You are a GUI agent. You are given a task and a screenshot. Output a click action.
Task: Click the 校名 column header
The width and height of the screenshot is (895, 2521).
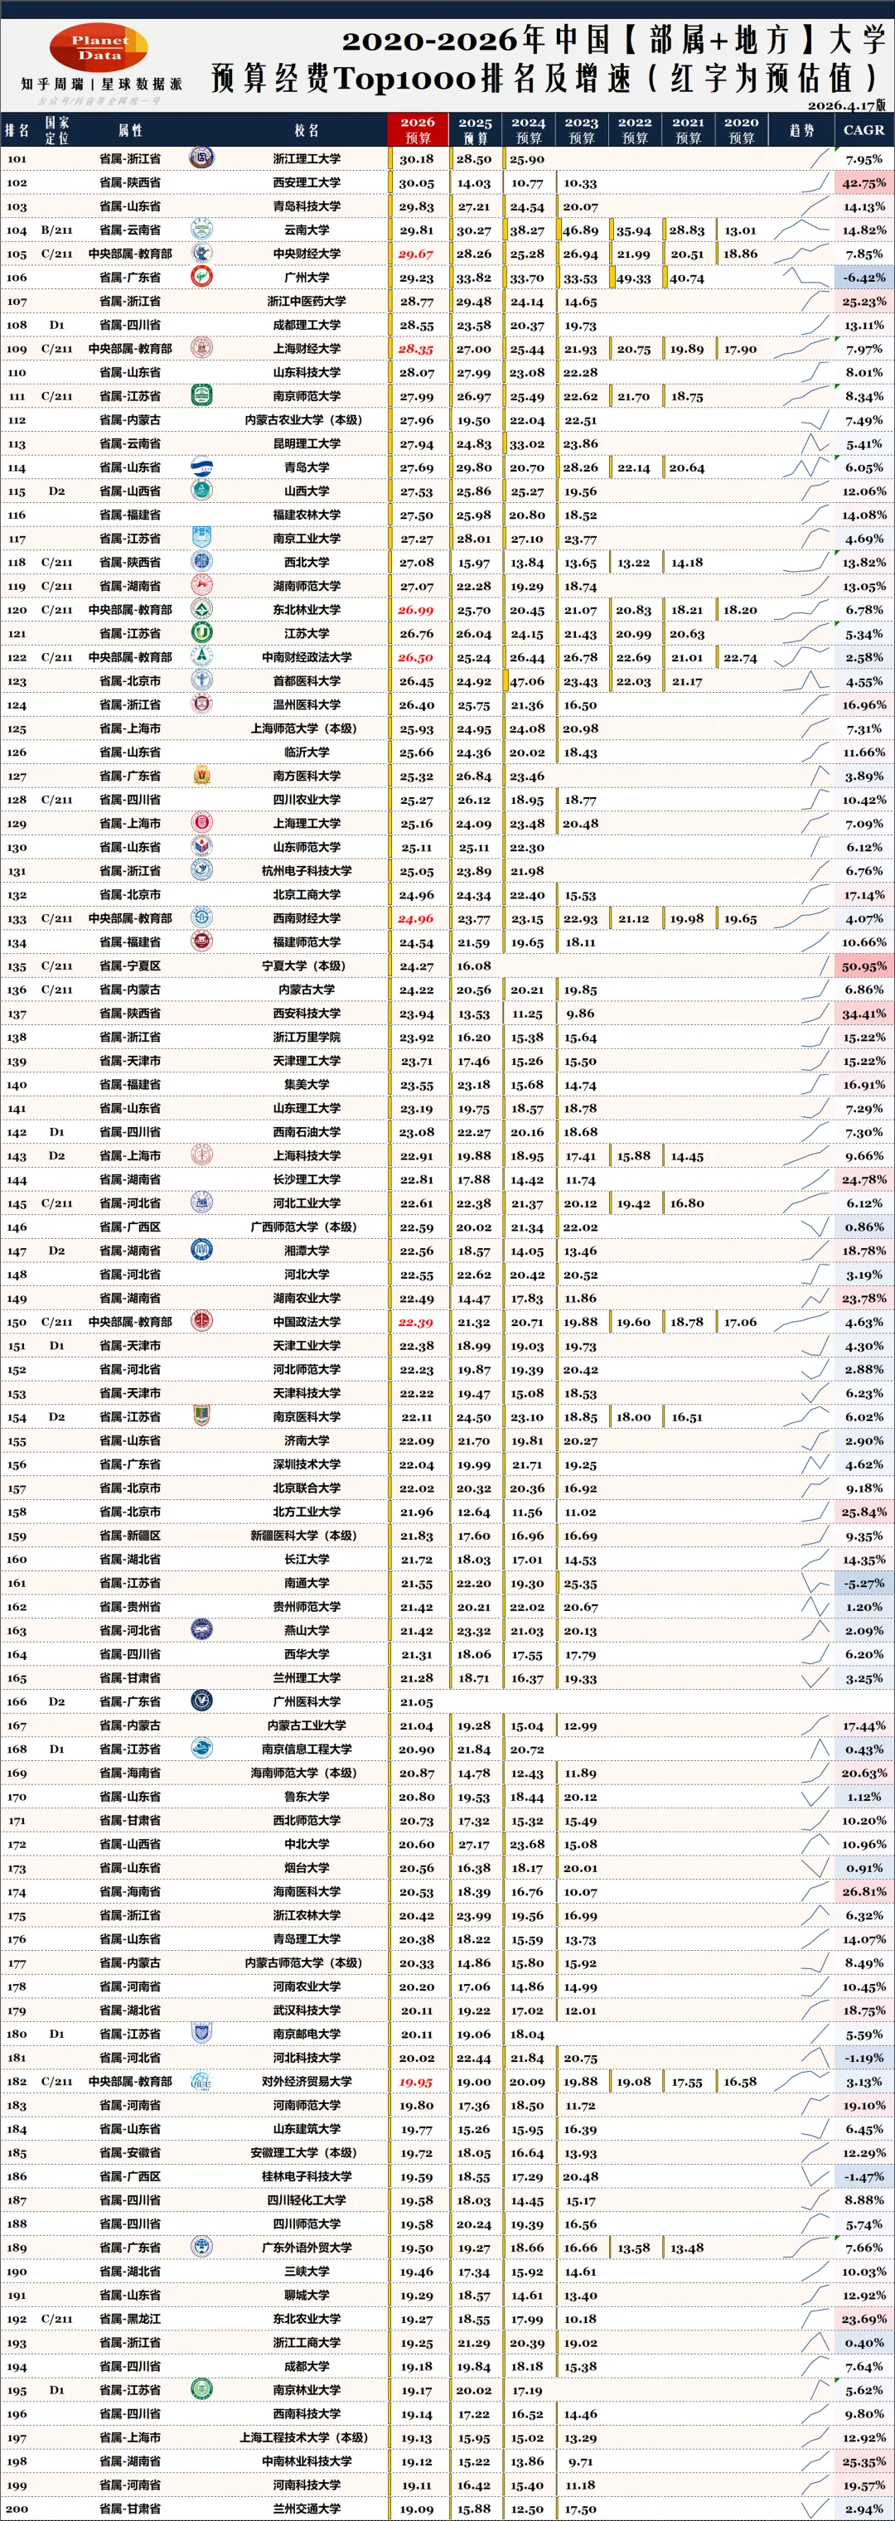[x=307, y=129]
